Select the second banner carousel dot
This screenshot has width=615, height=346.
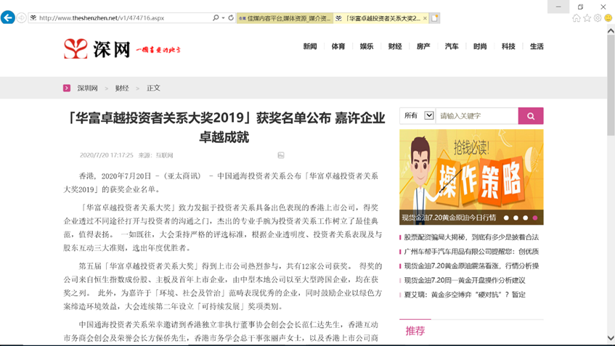(516, 218)
